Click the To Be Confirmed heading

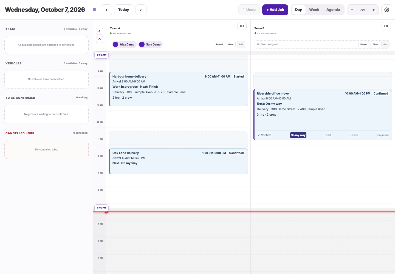click(x=20, y=98)
